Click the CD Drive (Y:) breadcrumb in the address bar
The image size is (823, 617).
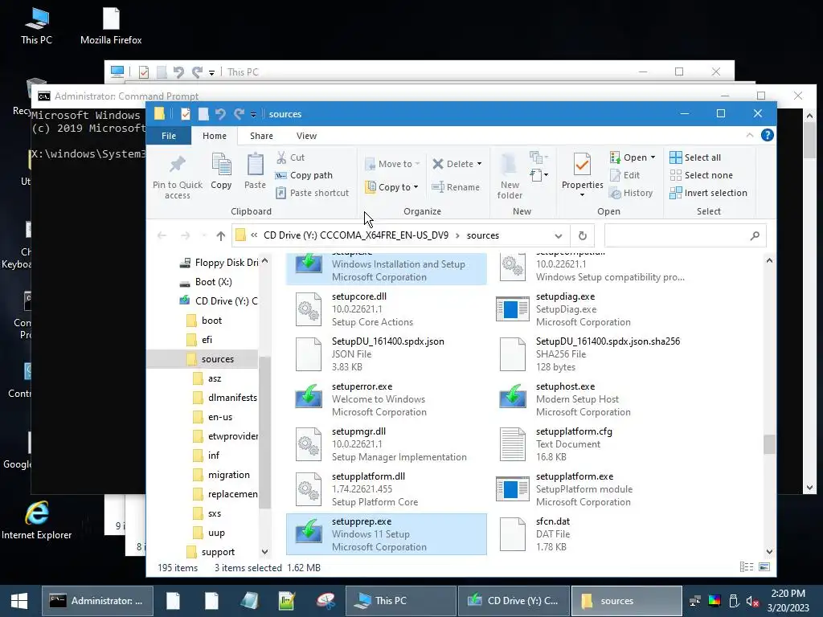pyautogui.click(x=356, y=235)
